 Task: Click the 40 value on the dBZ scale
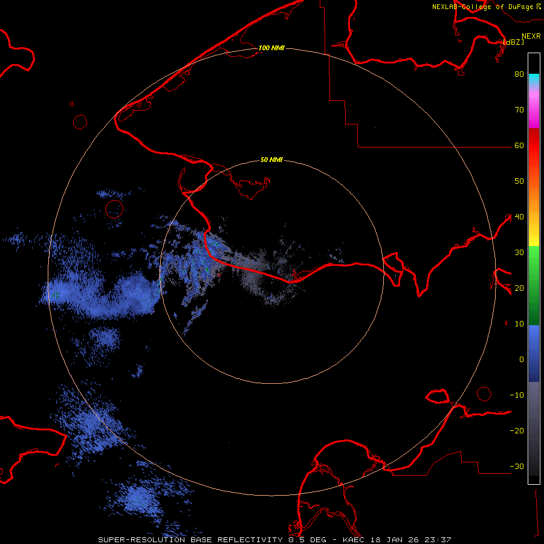(x=519, y=216)
